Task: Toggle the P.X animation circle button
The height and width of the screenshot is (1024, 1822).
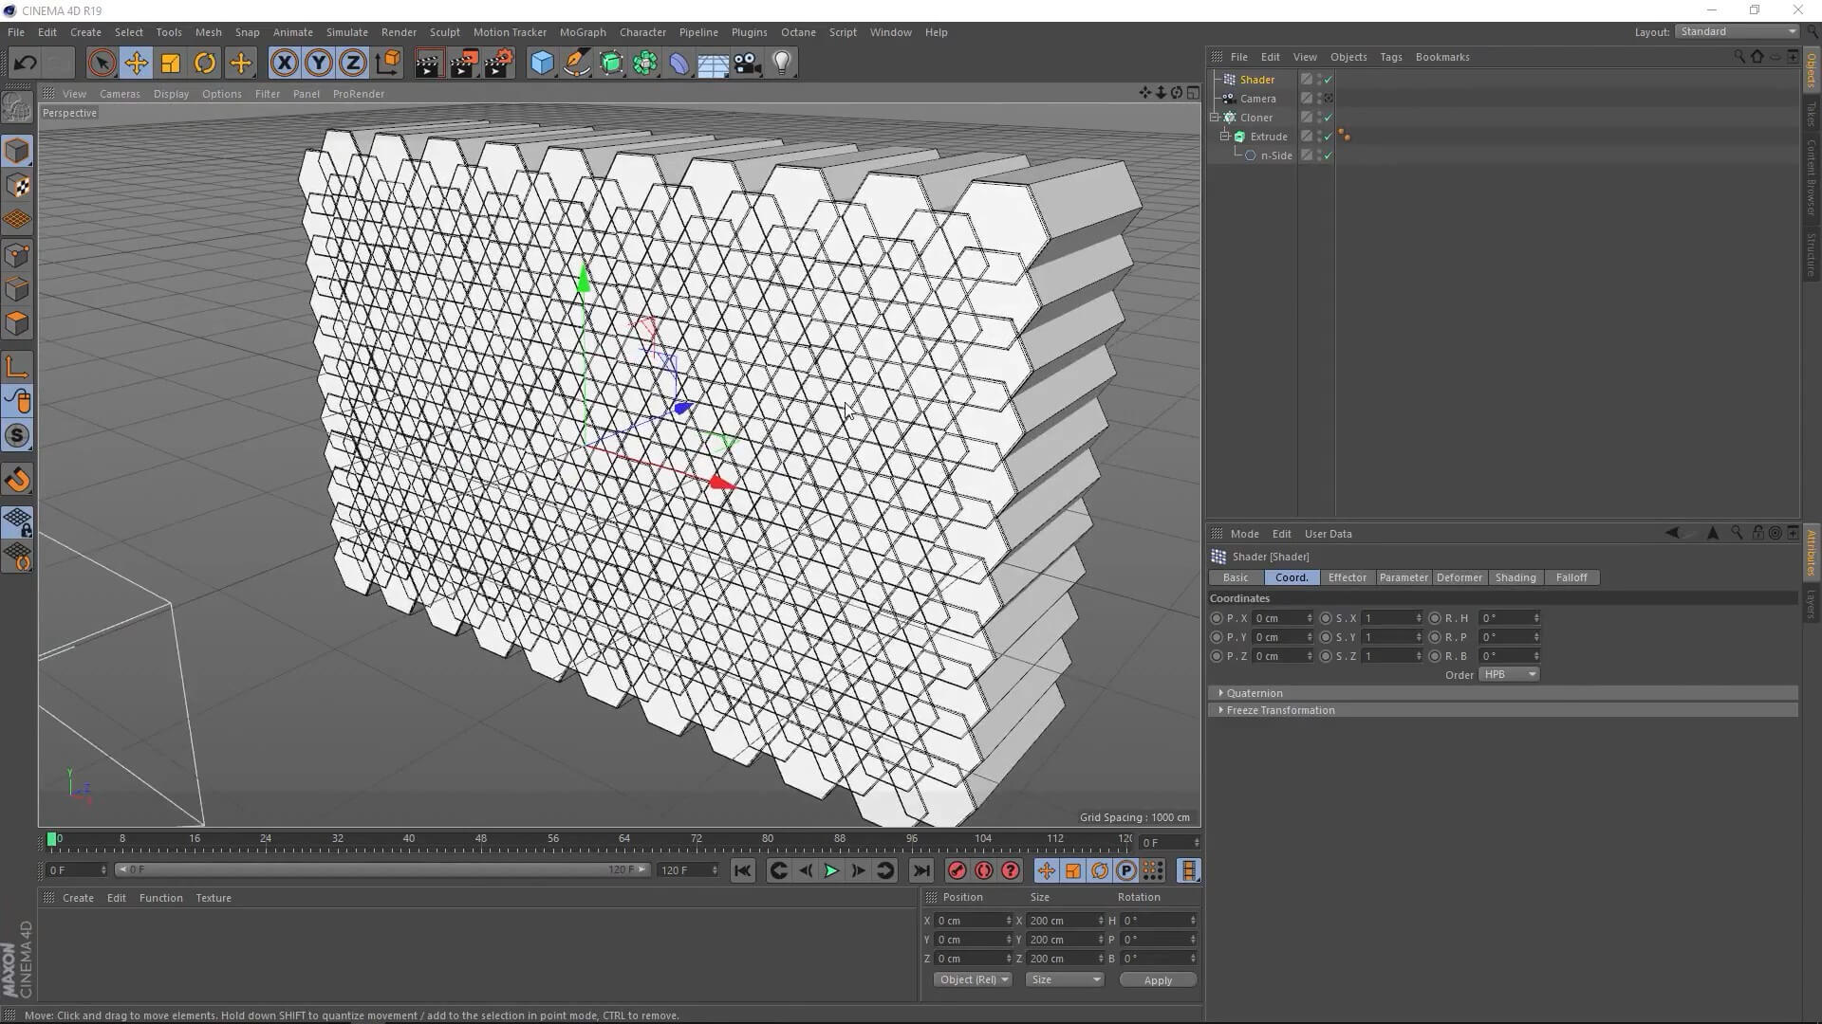Action: [1217, 618]
